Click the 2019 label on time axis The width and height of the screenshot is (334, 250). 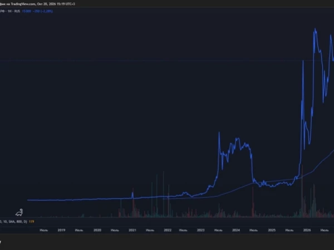point(61,230)
